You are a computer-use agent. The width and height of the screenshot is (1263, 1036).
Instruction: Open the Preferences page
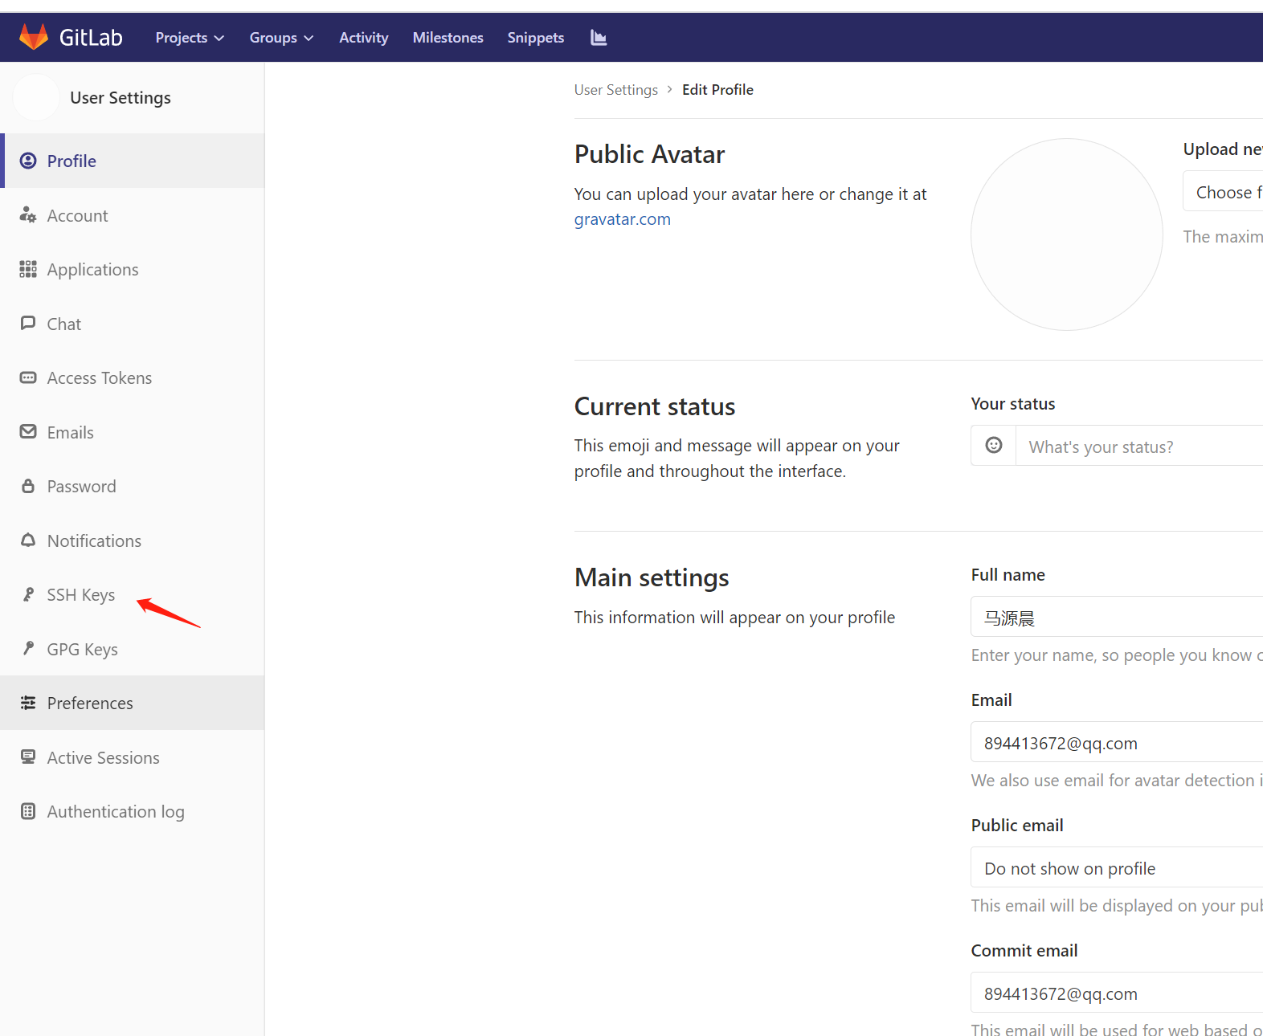coord(133,703)
